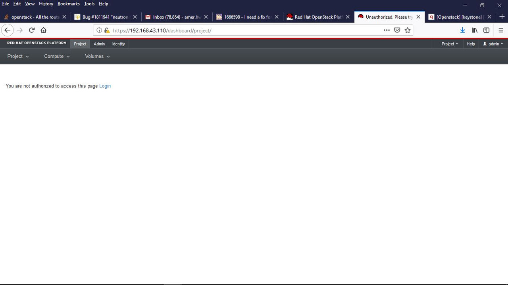Expand the Project dropdown in secondary nav

pyautogui.click(x=18, y=56)
